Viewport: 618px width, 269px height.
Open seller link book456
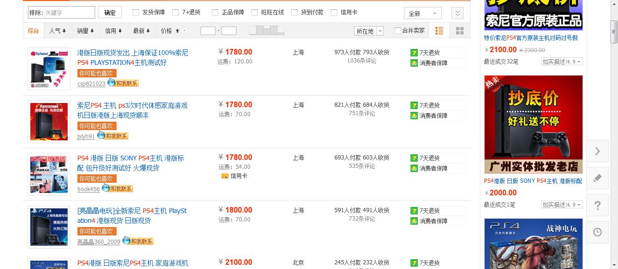pyautogui.click(x=89, y=189)
